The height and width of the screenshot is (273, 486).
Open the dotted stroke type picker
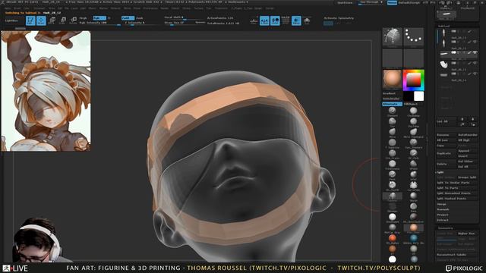click(413, 37)
